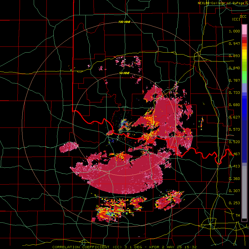
Task: Click the 0.893 scale value
Action: tap(234, 56)
